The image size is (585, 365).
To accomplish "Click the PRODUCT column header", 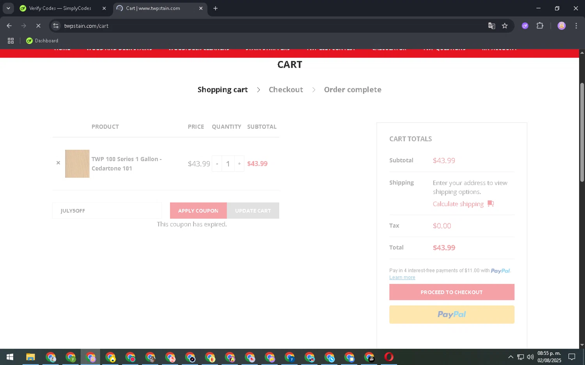I will point(105,126).
